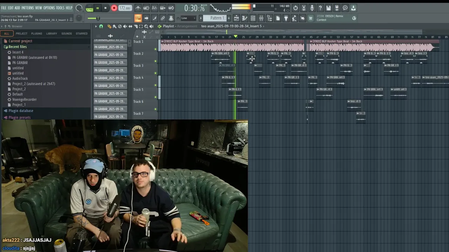Toggle the loop recording icon
This screenshot has width=449, height=252.
click(171, 8)
